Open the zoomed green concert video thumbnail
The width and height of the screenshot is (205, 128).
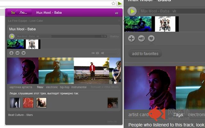tap(138, 24)
